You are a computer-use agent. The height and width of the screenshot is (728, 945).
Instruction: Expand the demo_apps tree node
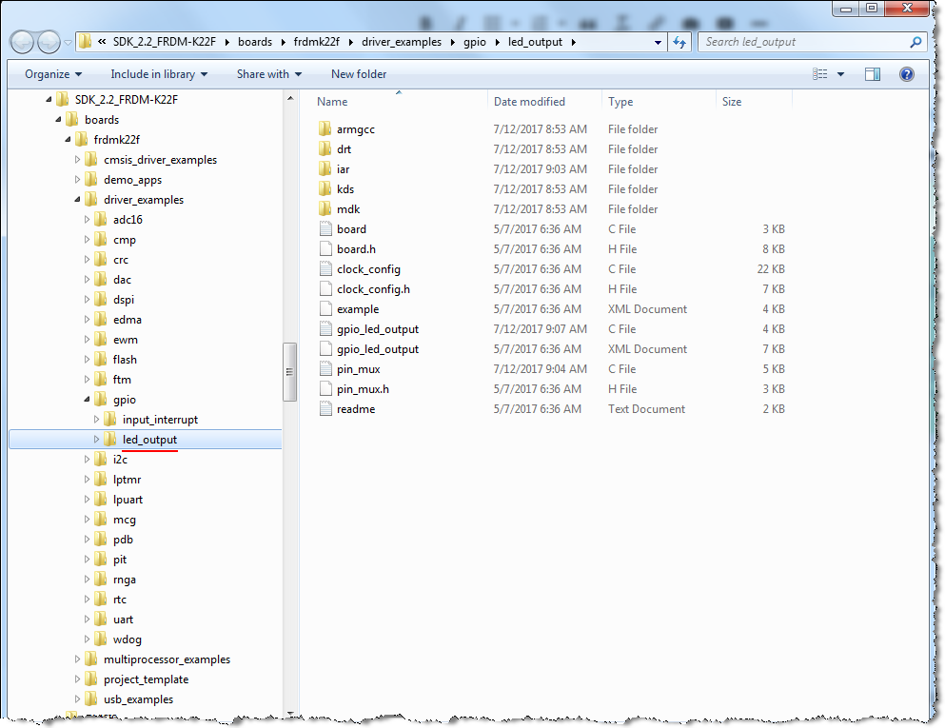(x=77, y=180)
